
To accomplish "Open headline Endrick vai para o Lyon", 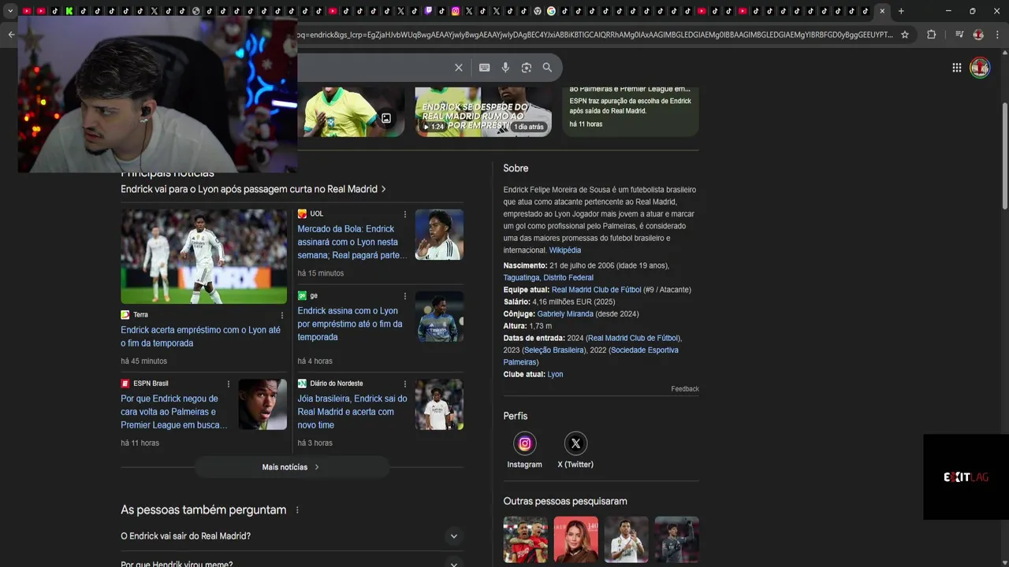I will (253, 189).
